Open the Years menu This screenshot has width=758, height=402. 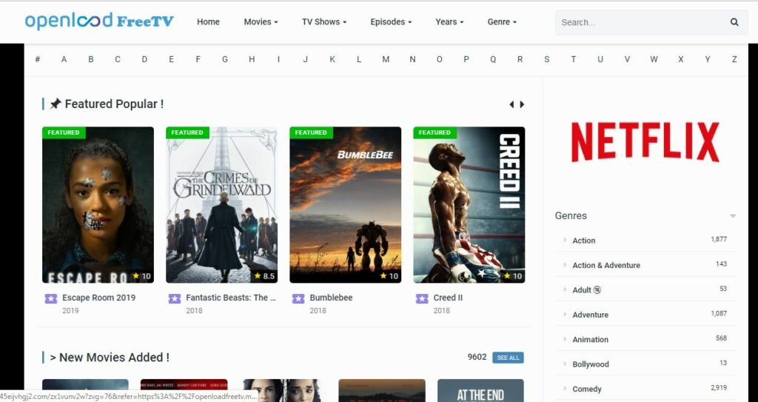[449, 22]
